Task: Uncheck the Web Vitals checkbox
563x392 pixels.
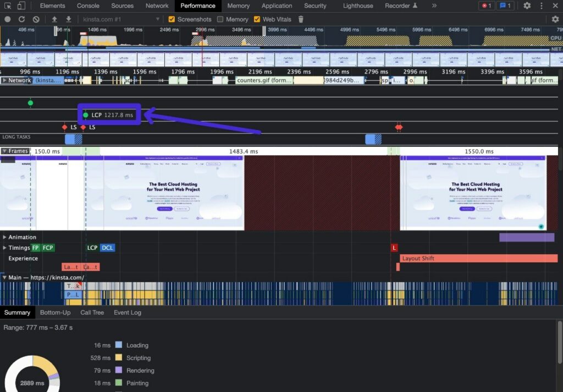Action: (x=257, y=19)
